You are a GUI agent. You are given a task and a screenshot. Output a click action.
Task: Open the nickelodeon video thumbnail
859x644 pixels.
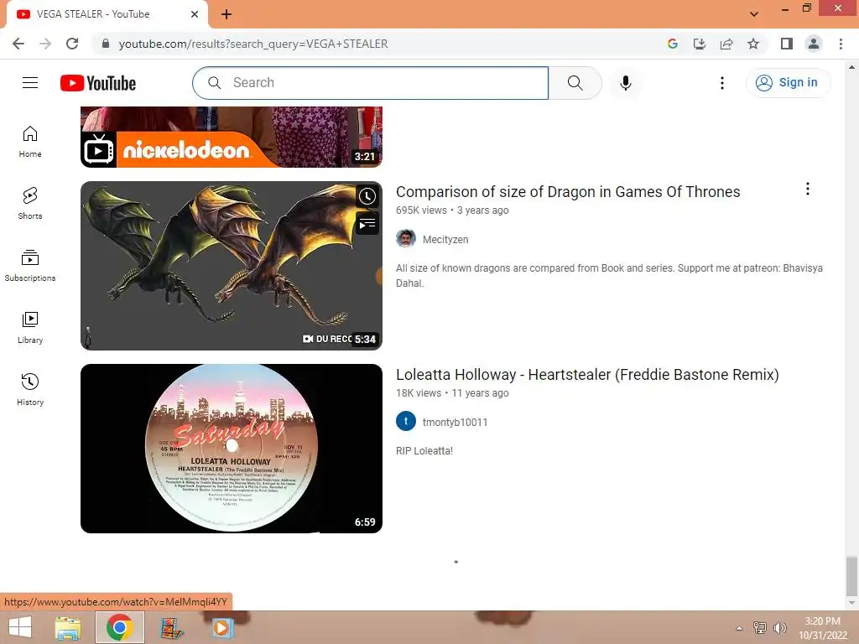pyautogui.click(x=232, y=137)
